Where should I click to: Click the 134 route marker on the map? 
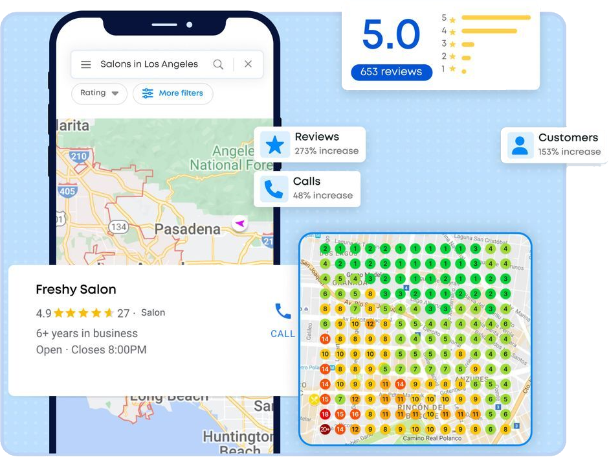(x=118, y=227)
